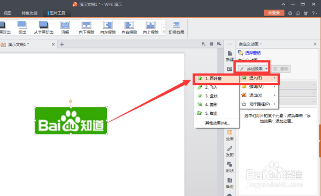Apply the 向下擦除 wipe transition

point(86,27)
